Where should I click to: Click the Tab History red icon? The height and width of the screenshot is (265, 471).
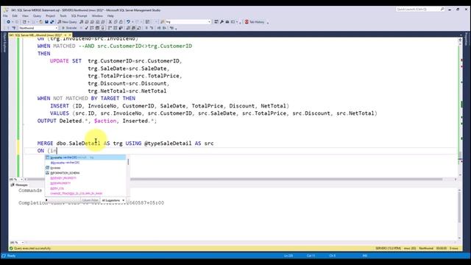pyautogui.click(x=247, y=22)
